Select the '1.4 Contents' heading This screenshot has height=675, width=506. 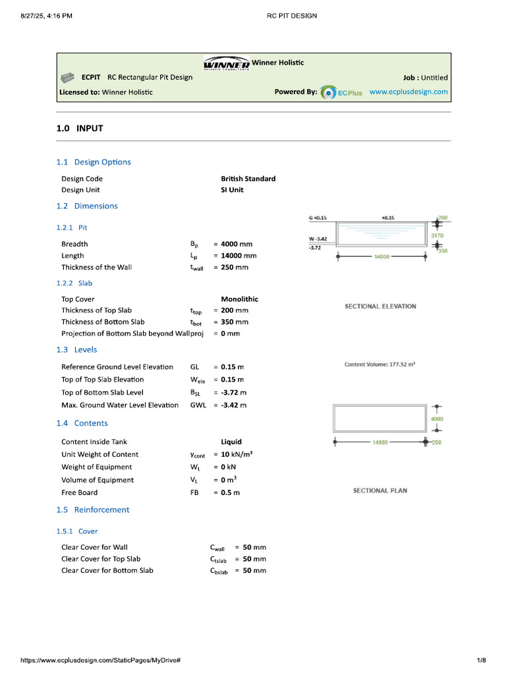click(82, 423)
